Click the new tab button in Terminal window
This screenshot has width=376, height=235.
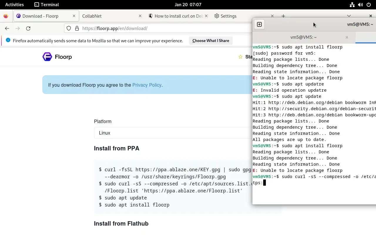259,24
